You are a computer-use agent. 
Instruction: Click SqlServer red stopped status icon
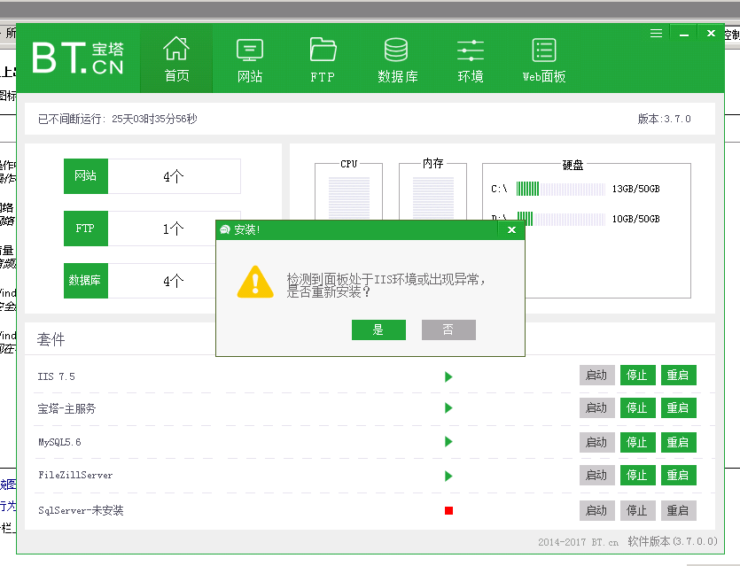448,510
